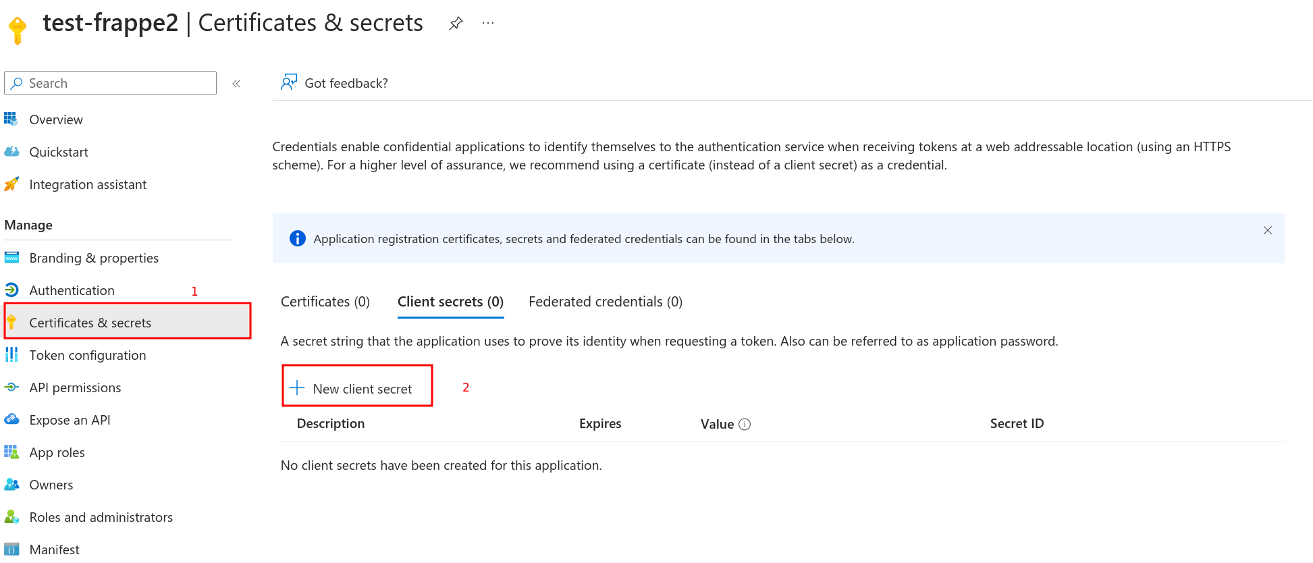Click the Manage section heading
The width and height of the screenshot is (1313, 563).
28,225
